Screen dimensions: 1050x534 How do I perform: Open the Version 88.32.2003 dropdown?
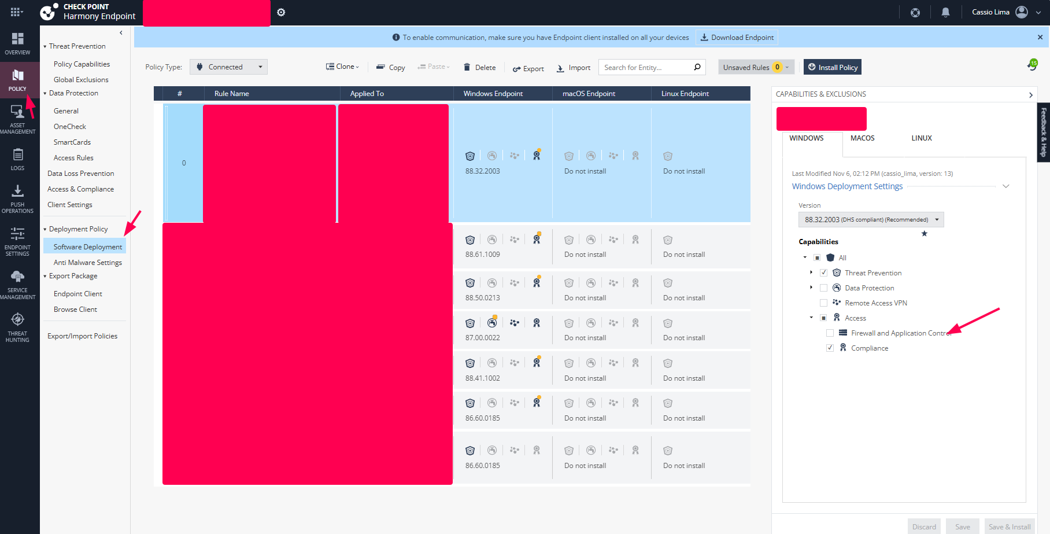(870, 220)
